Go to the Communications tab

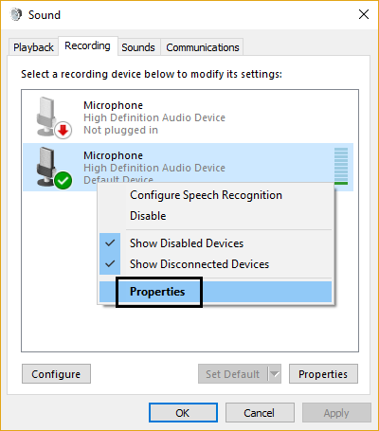(203, 47)
